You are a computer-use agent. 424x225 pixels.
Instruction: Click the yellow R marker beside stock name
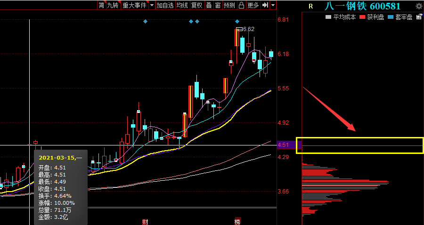tap(311, 7)
